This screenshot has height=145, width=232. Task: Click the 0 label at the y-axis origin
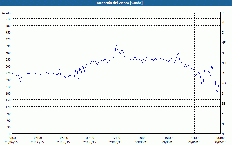[x=10, y=134]
